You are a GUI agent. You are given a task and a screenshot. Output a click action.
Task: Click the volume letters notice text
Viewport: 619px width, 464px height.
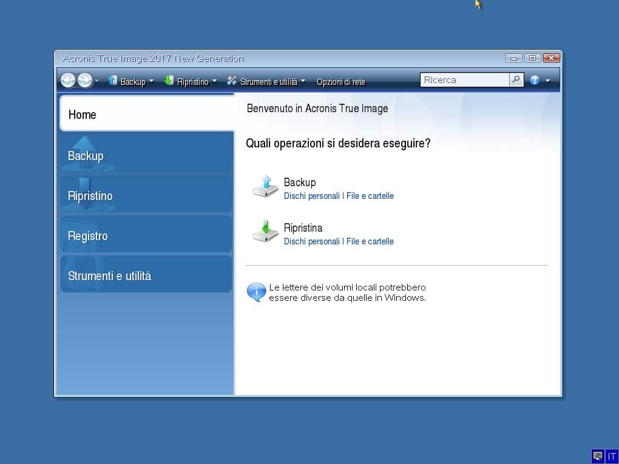click(347, 292)
